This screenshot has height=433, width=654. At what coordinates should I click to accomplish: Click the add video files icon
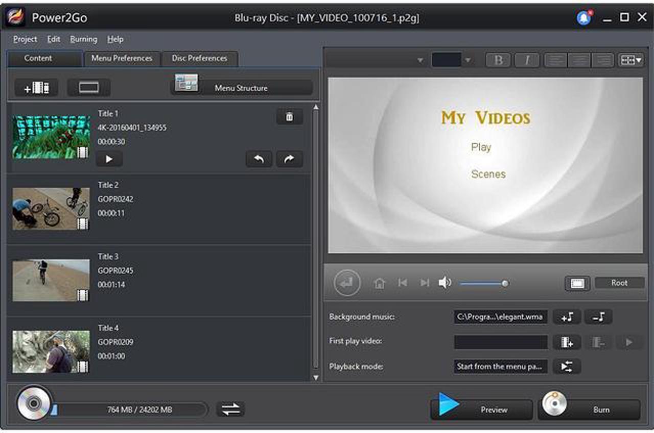(x=36, y=88)
